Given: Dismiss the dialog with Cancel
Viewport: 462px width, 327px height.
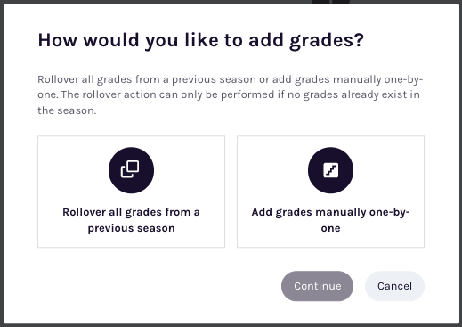Looking at the screenshot, I should tap(394, 286).
